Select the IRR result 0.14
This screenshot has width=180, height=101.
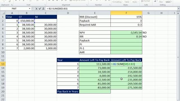point(126,36)
